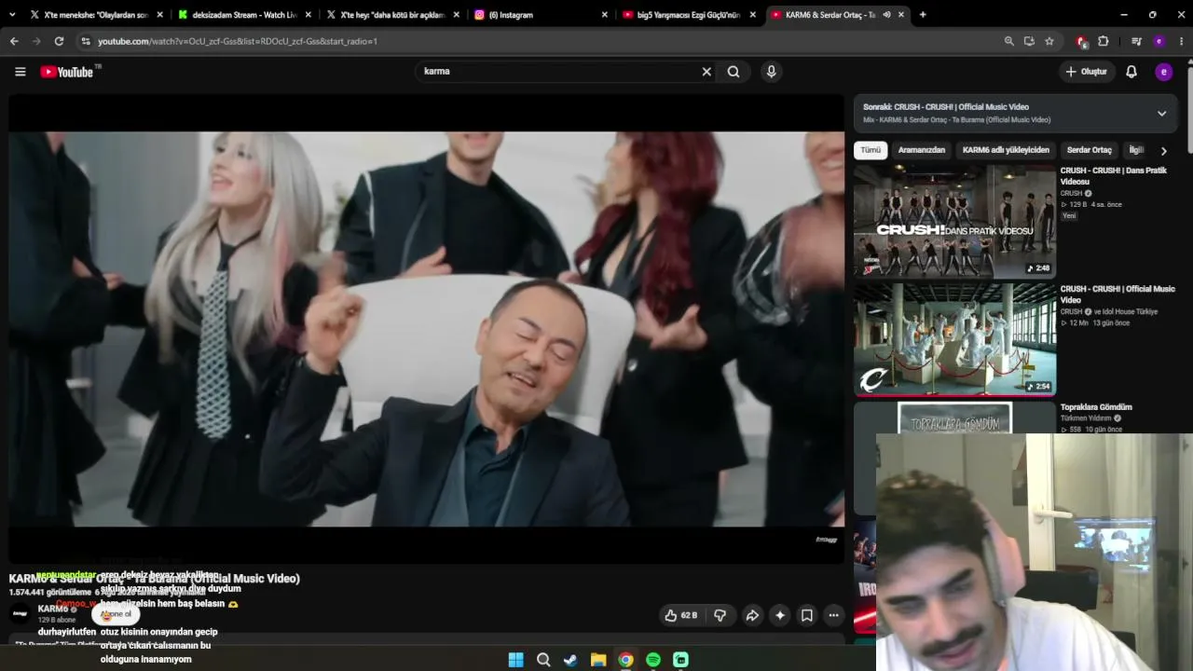Viewport: 1193px width, 671px height.
Task: Focus the YouTube search field containing karma
Action: pos(559,72)
